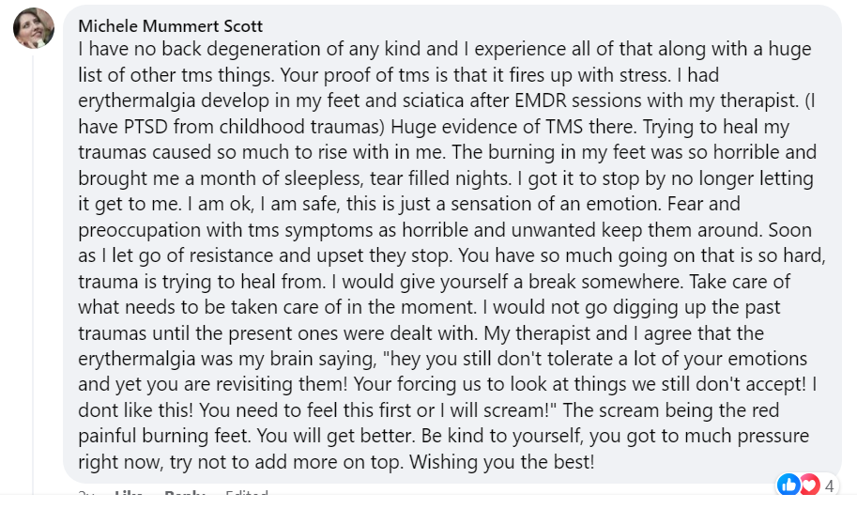Open the reaction count showing 4
Screen dimensions: 857x509
[x=830, y=486]
